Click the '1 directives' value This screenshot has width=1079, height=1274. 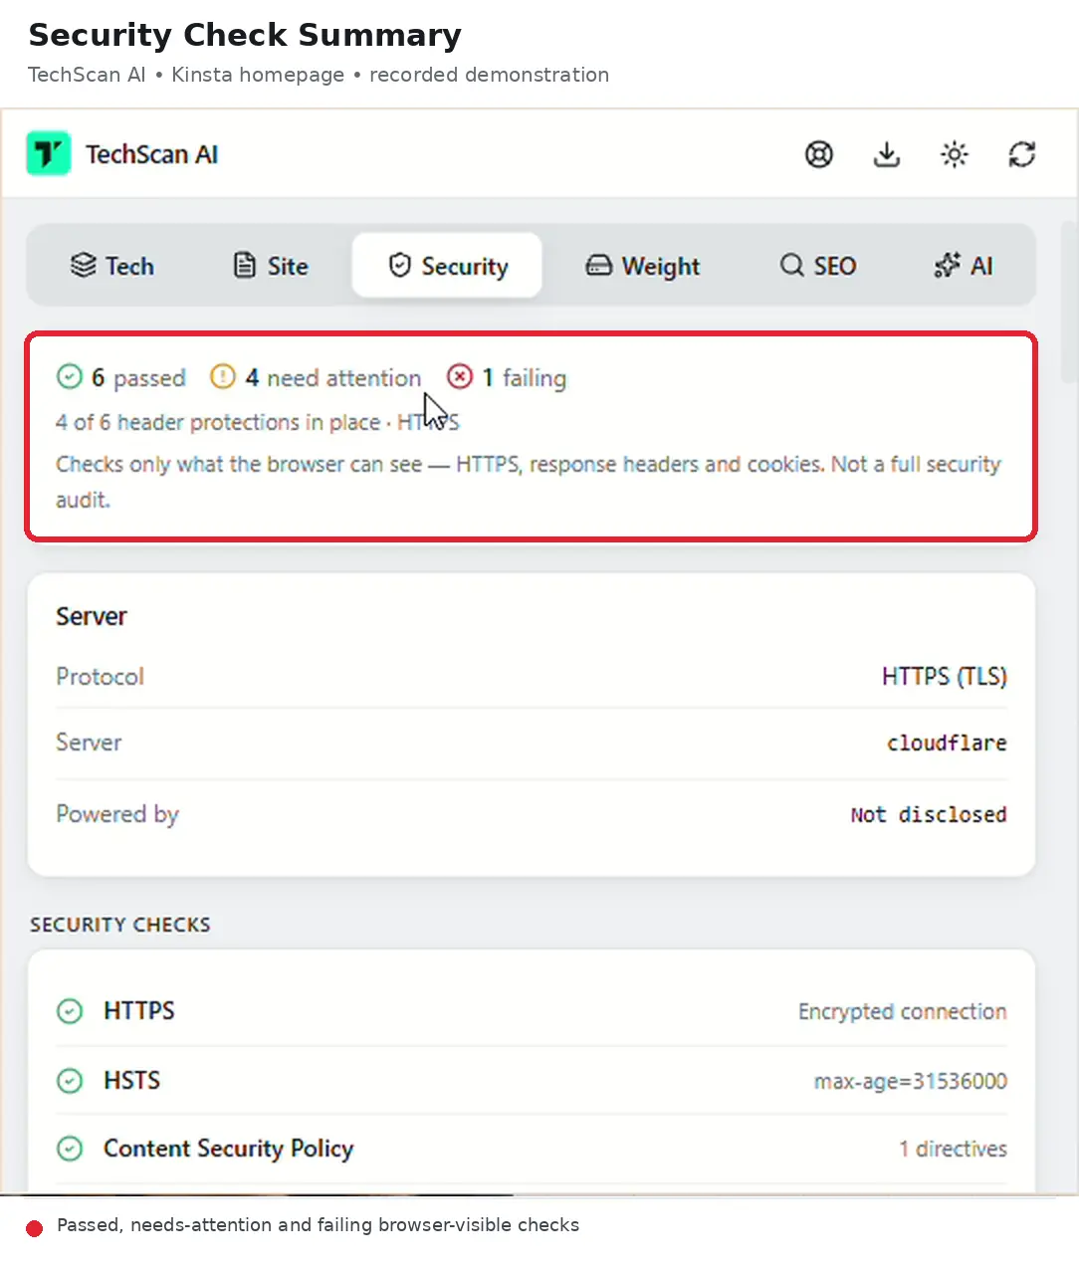954,1150
